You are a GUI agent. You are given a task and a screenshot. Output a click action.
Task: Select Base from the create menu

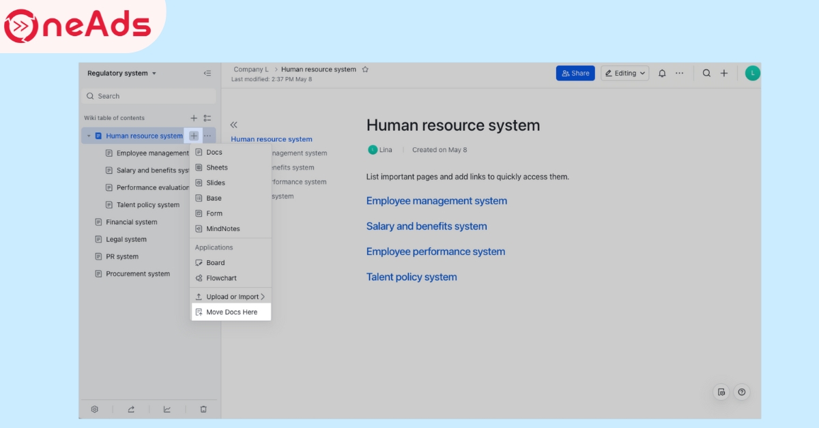click(231, 198)
